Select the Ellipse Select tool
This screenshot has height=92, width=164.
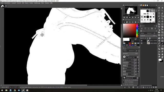162,8
